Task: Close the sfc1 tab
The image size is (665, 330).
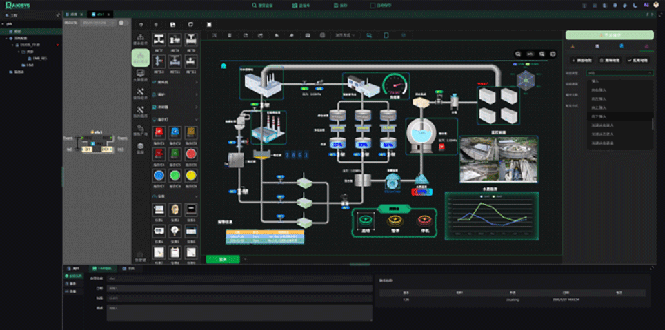Action: (108, 14)
